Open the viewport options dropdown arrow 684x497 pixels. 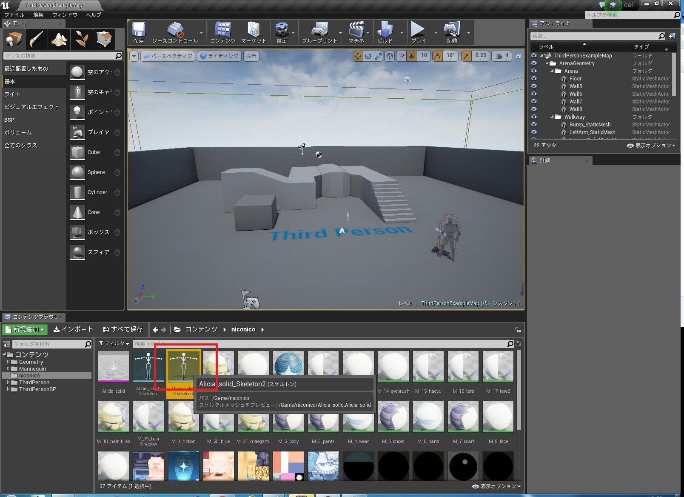click(134, 56)
